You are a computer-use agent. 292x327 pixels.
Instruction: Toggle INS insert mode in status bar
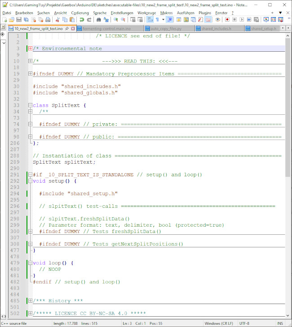(x=280, y=323)
